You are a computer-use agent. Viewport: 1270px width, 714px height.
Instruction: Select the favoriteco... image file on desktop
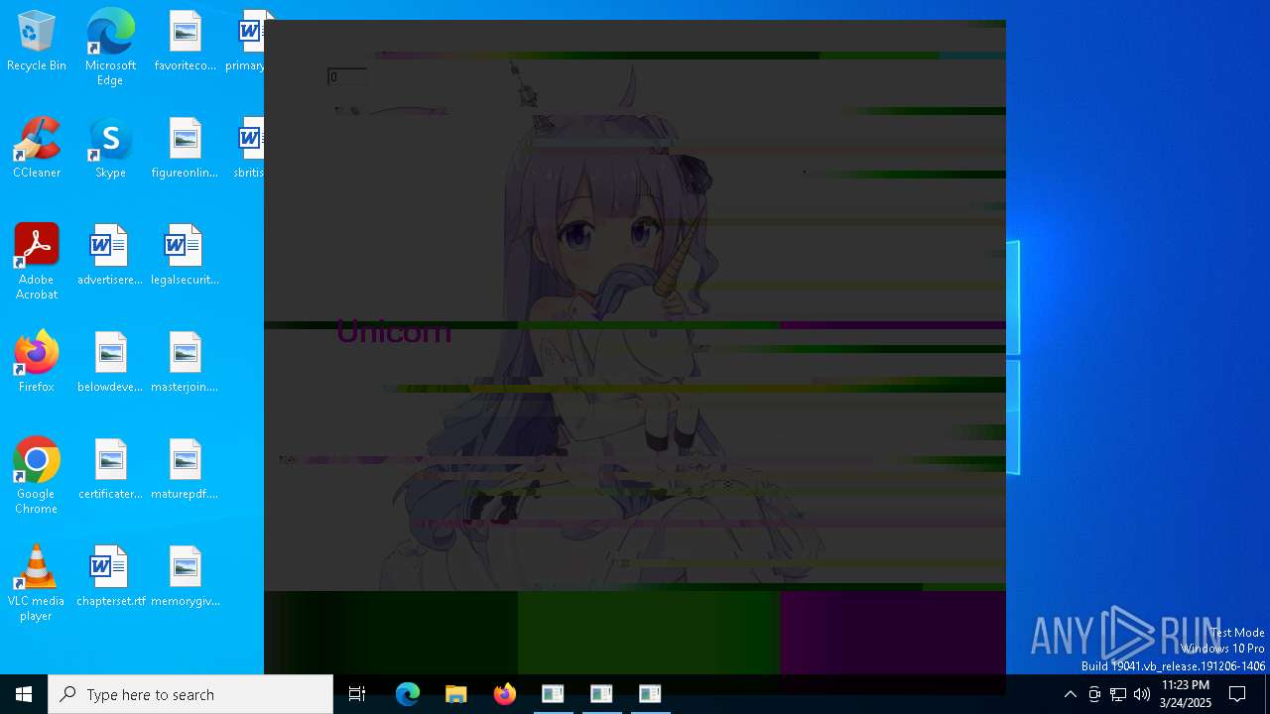pos(185,42)
